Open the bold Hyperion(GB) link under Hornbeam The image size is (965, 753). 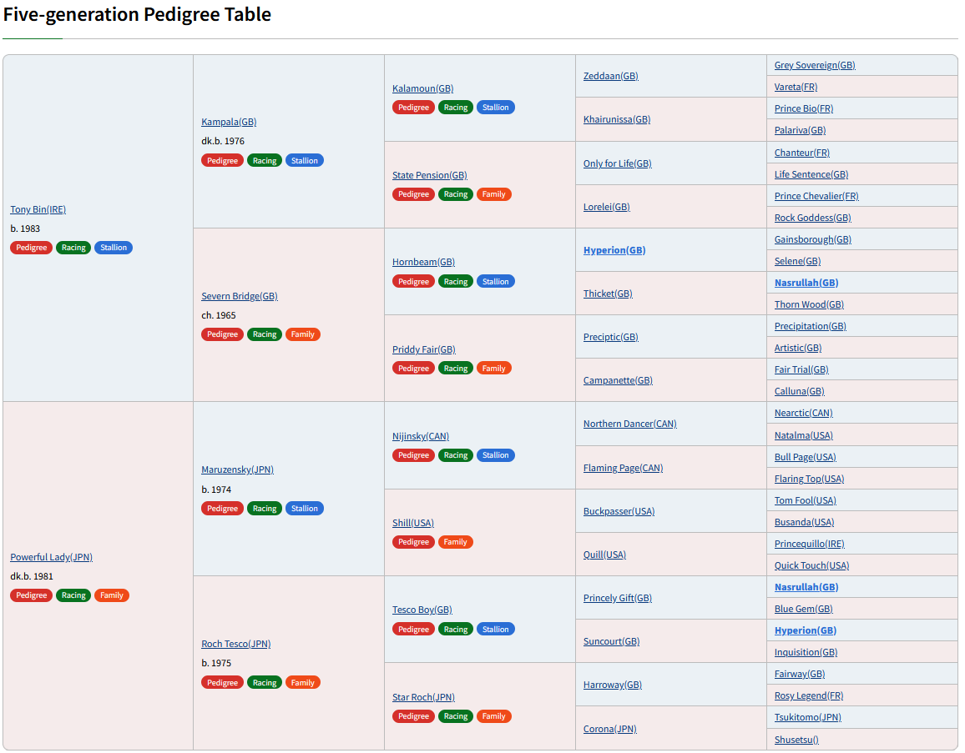pyautogui.click(x=614, y=250)
